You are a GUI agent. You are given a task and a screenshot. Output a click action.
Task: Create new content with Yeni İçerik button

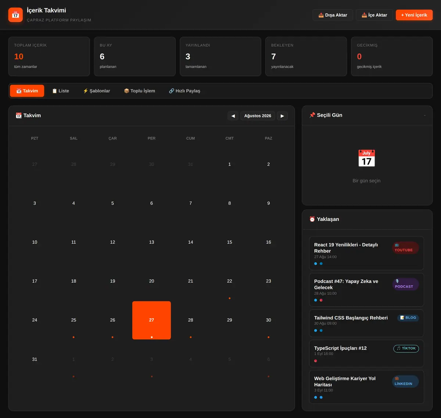pos(414,15)
